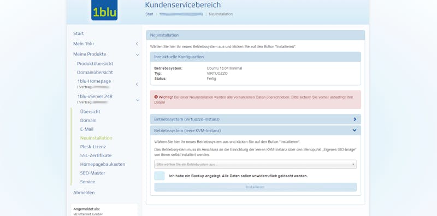Screen dimensions: 437x216
Task: Click the backup confirmation label text
Action: pos(238,176)
